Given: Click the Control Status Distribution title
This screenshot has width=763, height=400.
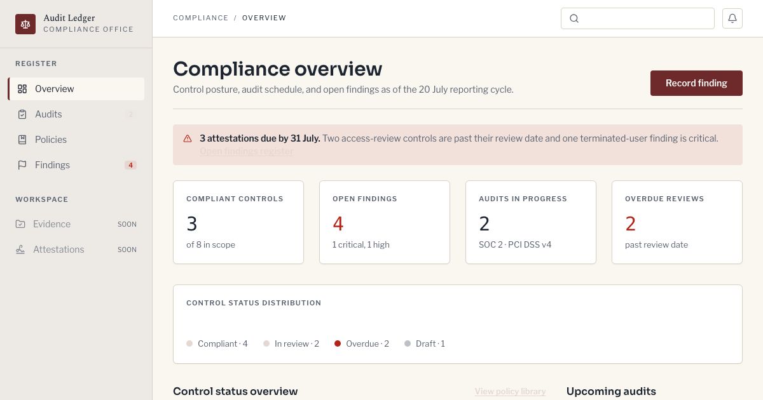Looking at the screenshot, I should pyautogui.click(x=254, y=303).
